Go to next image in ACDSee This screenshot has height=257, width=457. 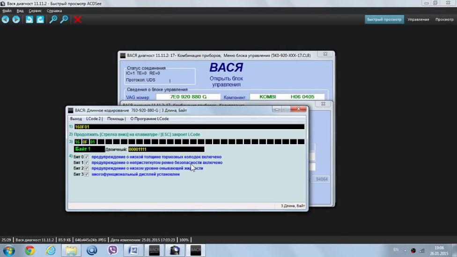point(16,20)
